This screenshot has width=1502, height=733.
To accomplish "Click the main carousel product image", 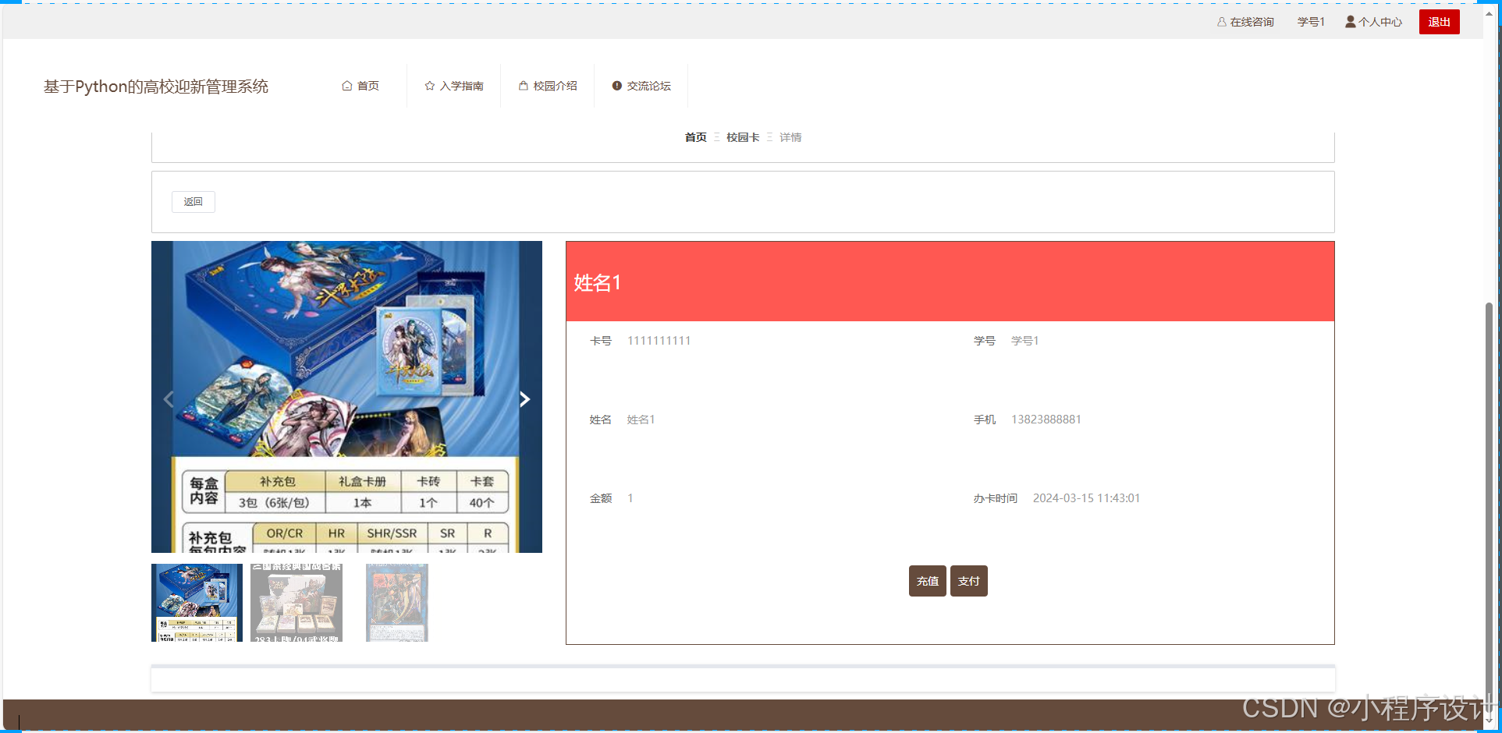I will click(x=346, y=397).
